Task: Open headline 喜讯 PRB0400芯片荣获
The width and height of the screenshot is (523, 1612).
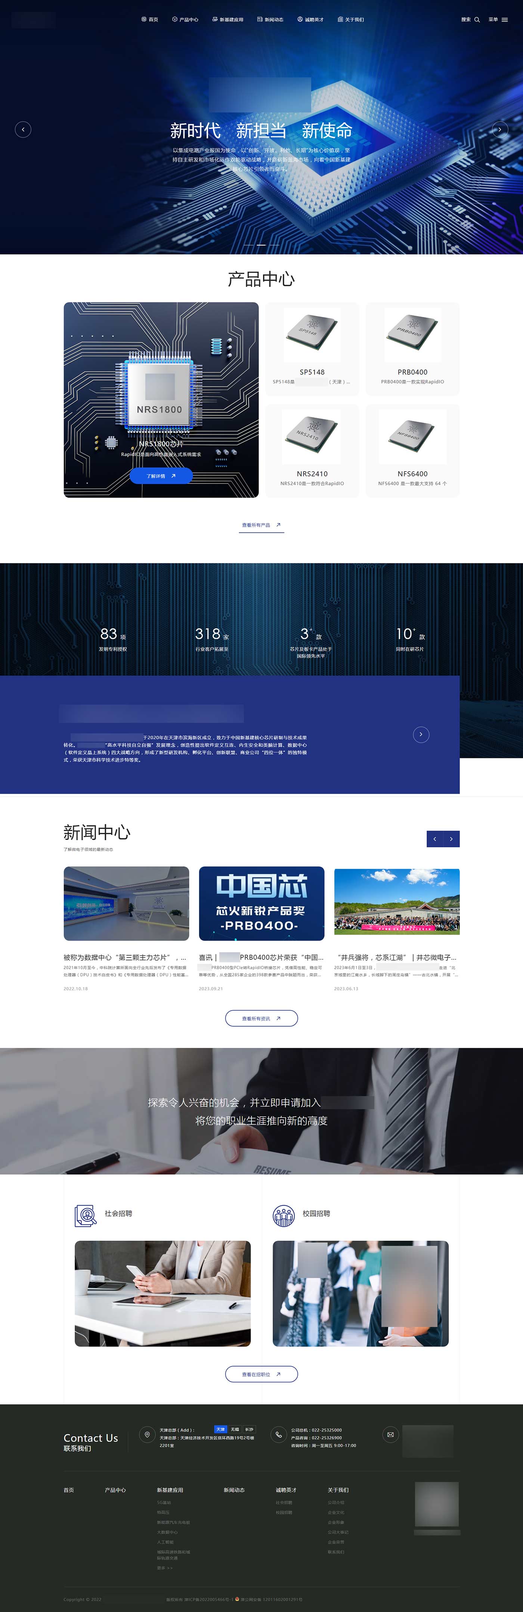Action: tap(261, 957)
